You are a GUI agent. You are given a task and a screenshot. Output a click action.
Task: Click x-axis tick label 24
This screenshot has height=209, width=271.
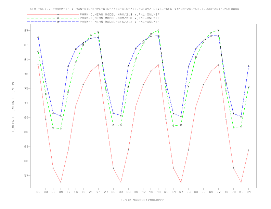coord(98,192)
